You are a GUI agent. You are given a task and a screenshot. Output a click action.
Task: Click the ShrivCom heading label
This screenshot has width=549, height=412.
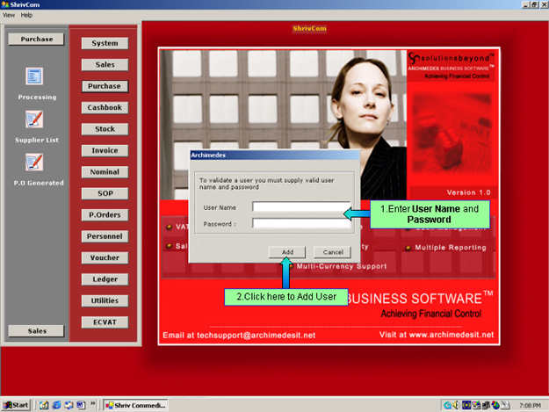[x=309, y=28]
